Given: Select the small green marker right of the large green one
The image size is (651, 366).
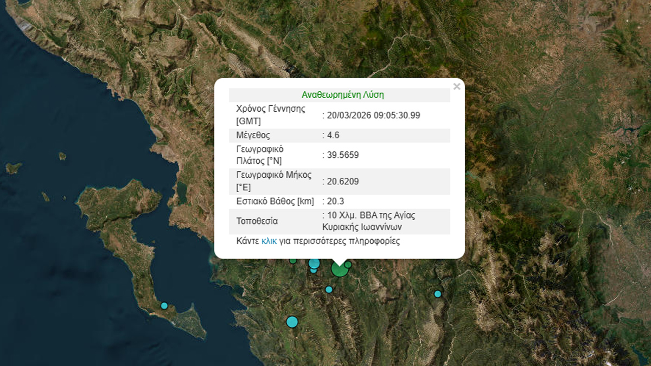Looking at the screenshot, I should click(x=348, y=265).
